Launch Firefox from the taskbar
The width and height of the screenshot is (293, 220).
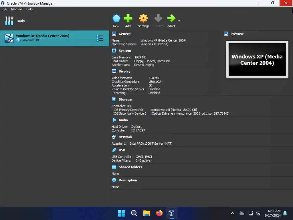coord(159,213)
